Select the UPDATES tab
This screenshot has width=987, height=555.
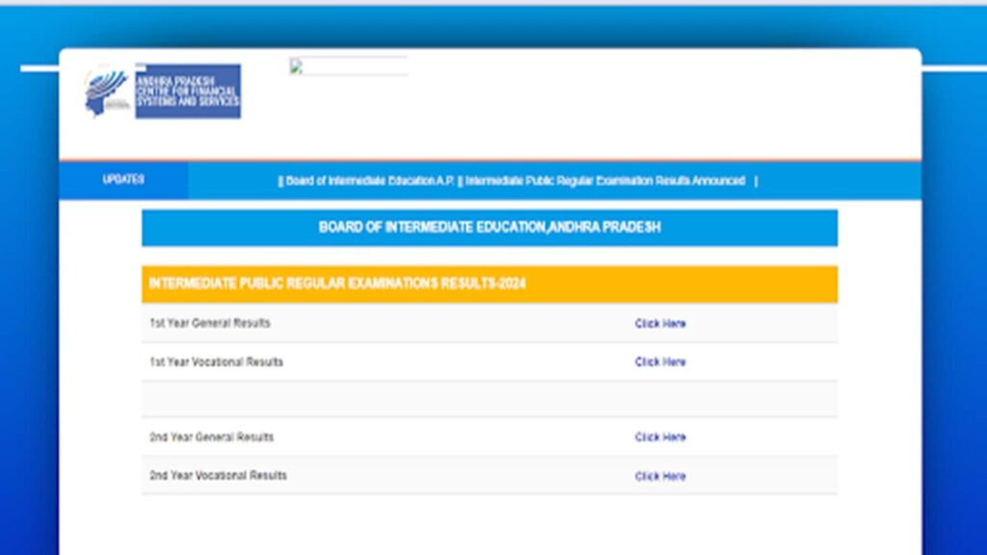tap(123, 180)
